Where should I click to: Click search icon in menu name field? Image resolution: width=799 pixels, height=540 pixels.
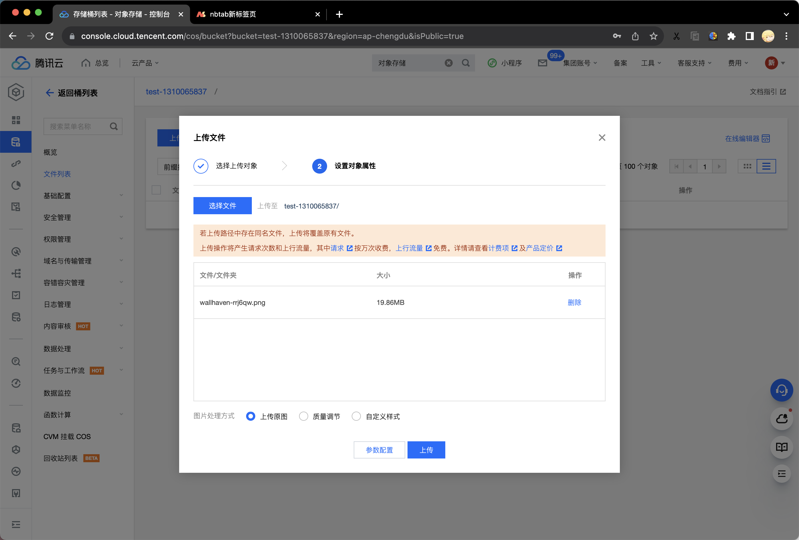(114, 126)
